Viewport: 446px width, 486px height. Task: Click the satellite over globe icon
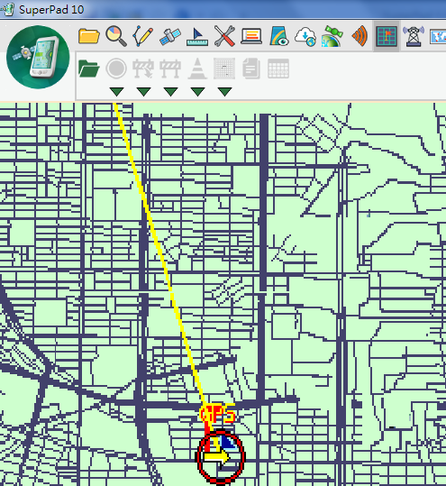point(332,36)
